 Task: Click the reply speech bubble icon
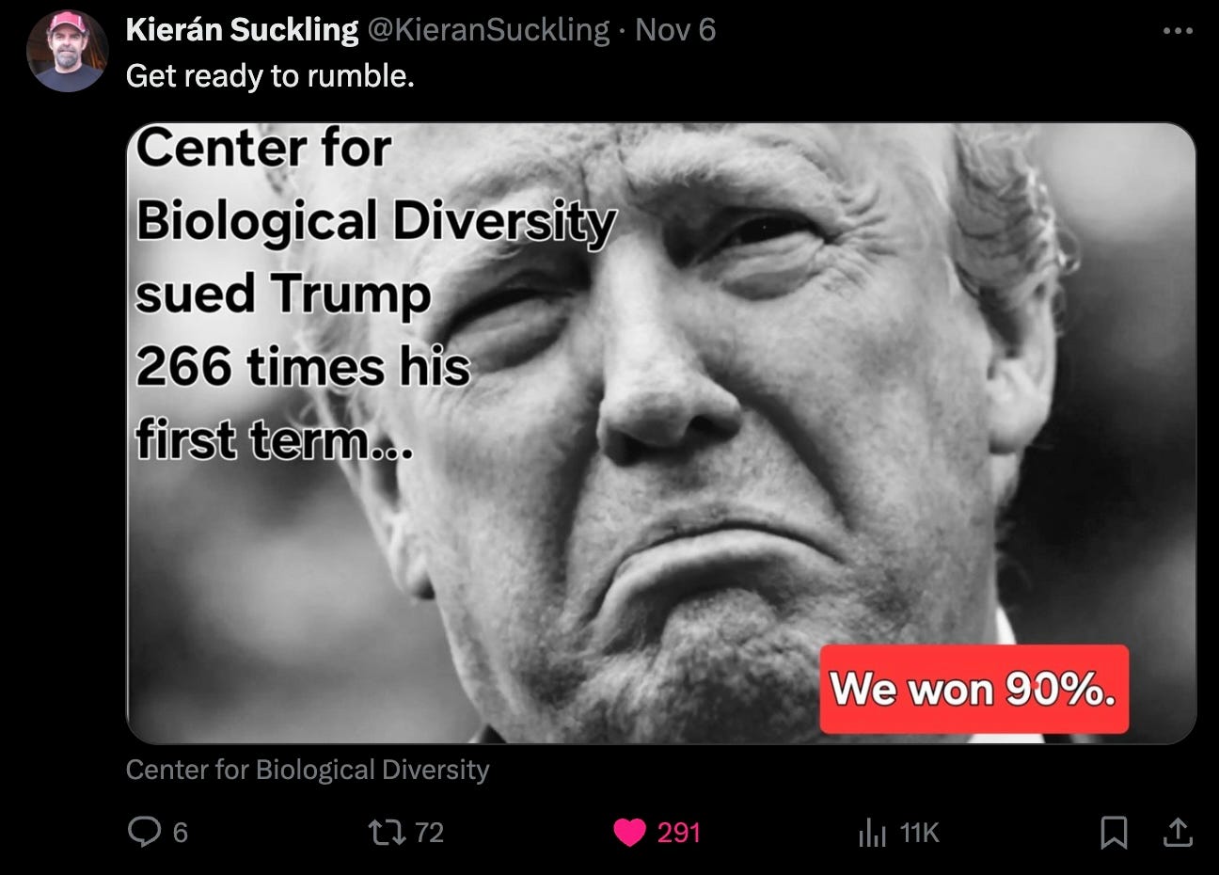144,832
